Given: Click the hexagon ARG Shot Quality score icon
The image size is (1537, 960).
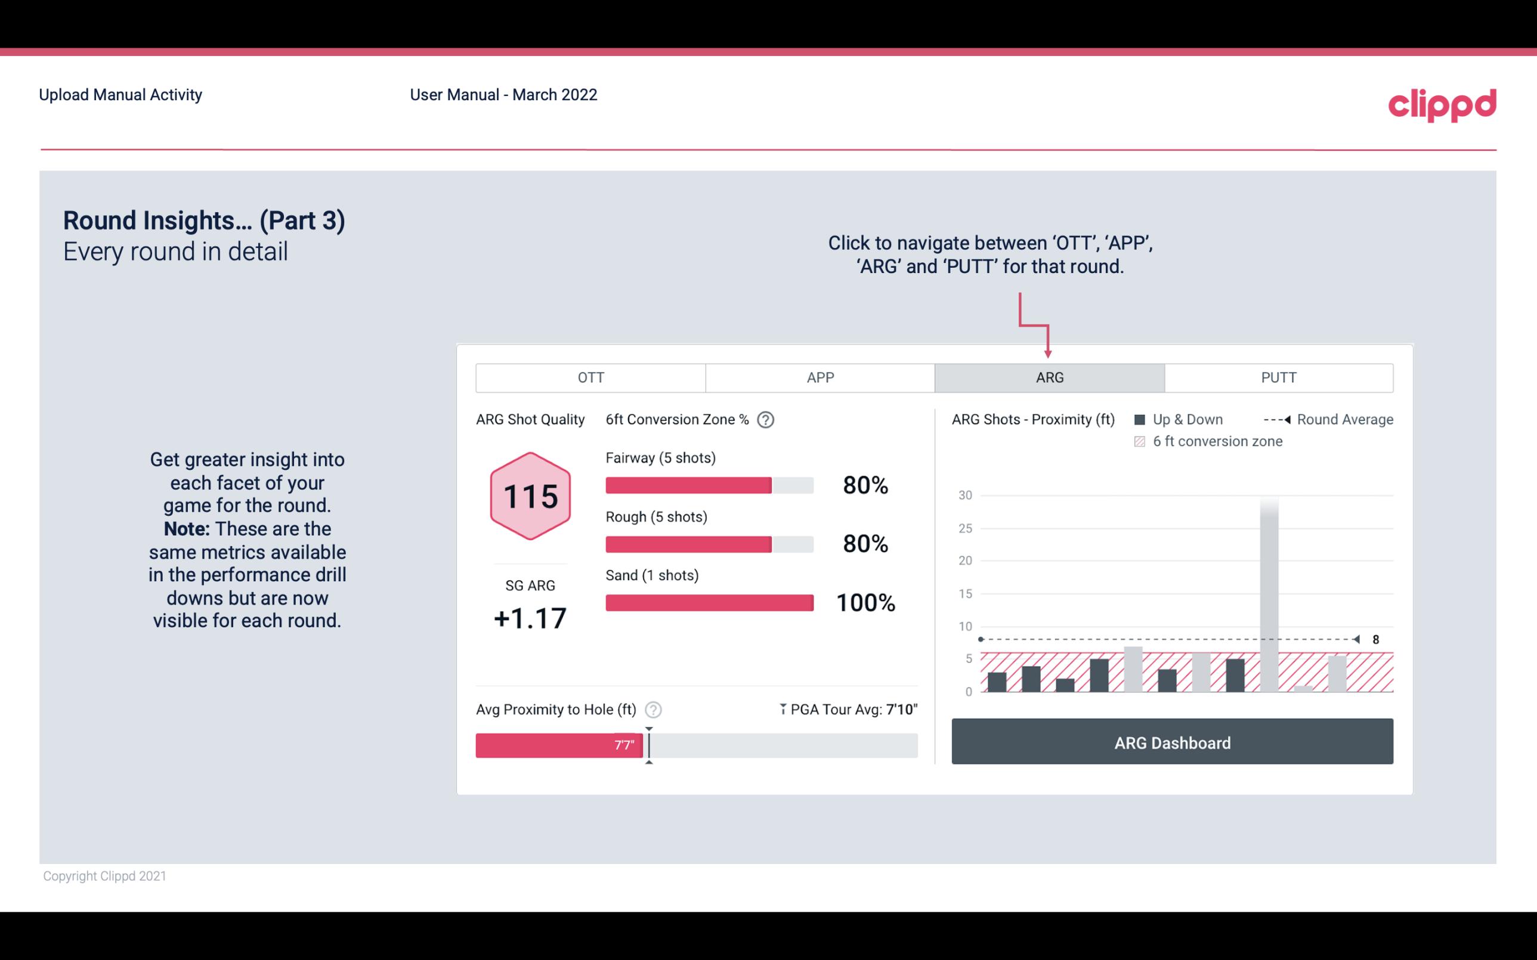Looking at the screenshot, I should (x=531, y=497).
